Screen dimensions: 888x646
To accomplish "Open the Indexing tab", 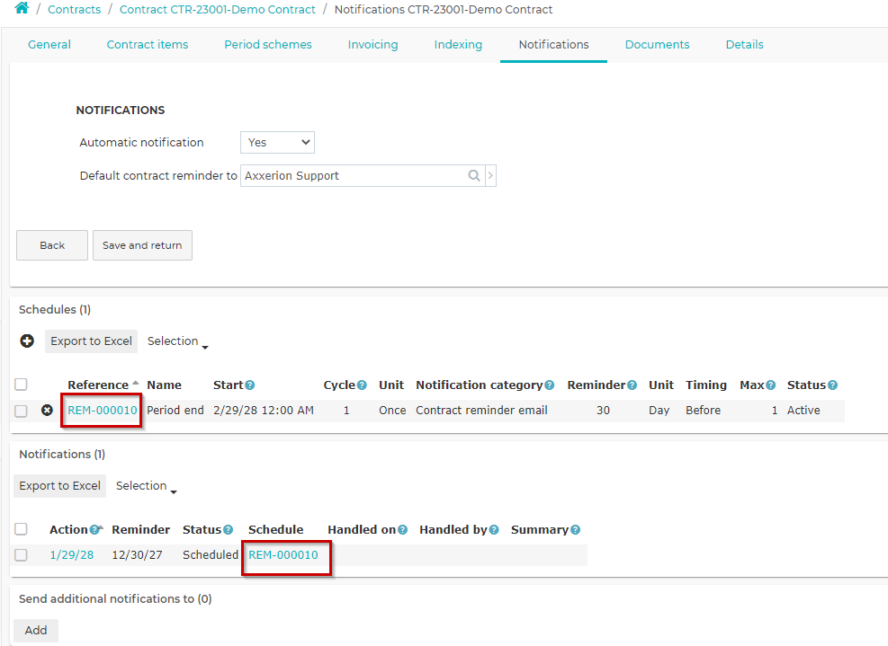I will pyautogui.click(x=458, y=45).
